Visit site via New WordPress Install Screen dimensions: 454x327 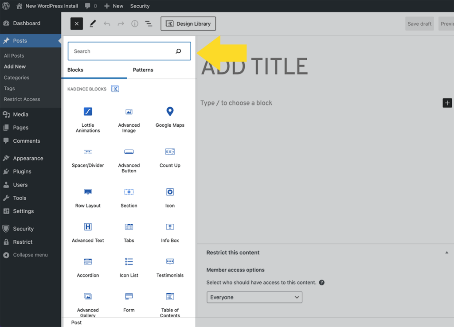[x=47, y=6]
